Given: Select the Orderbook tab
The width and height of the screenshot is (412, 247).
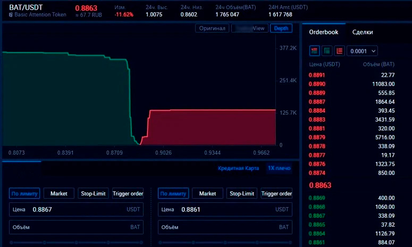Looking at the screenshot, I should pos(323,32).
